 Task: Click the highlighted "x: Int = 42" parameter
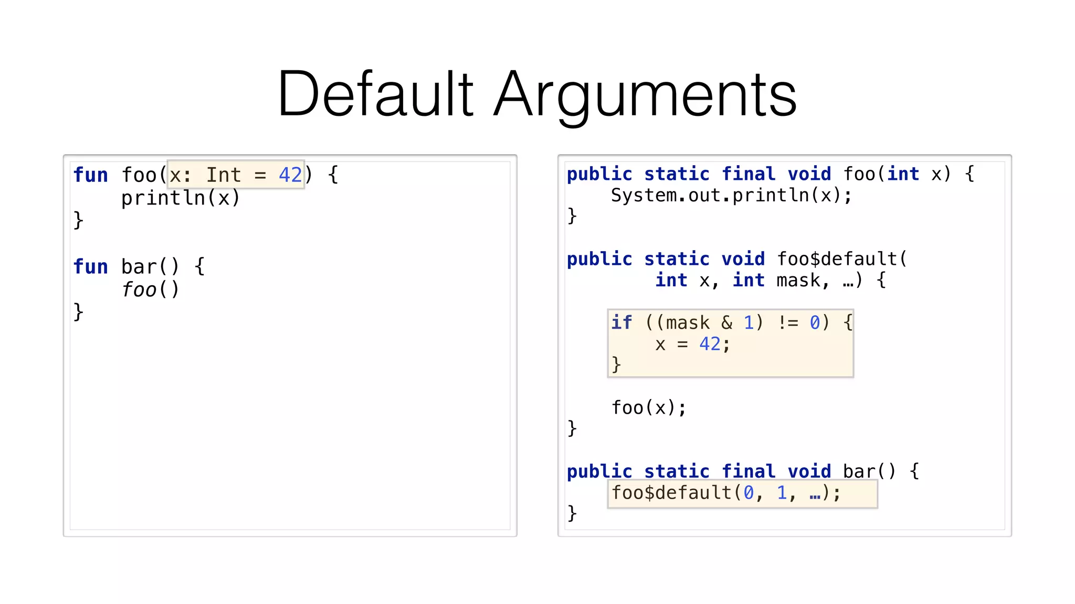point(236,175)
